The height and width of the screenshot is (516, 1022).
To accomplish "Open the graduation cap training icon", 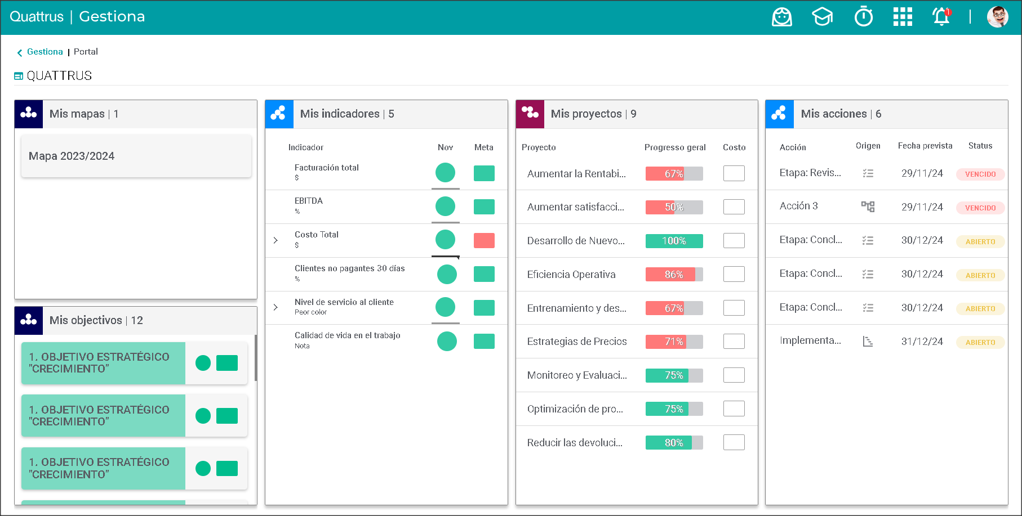I will (x=822, y=17).
